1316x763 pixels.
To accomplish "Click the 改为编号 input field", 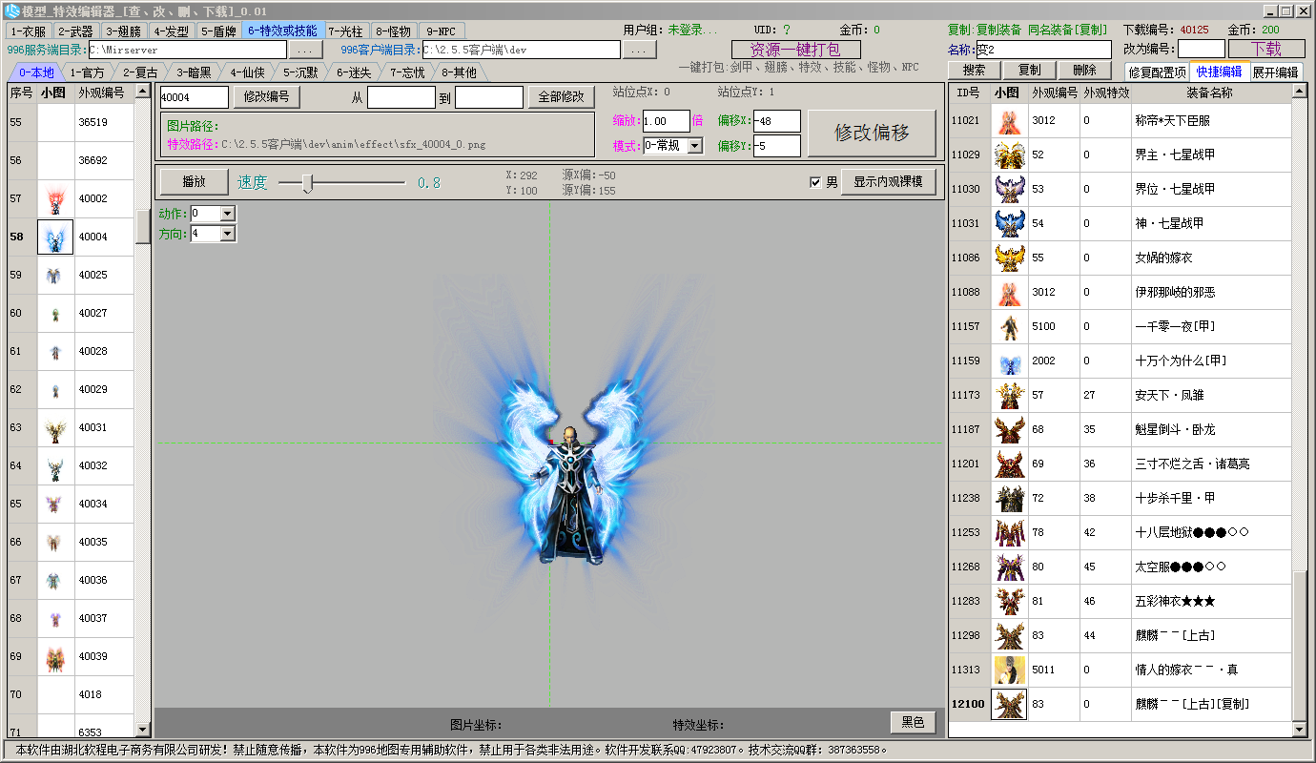I will 1202,49.
